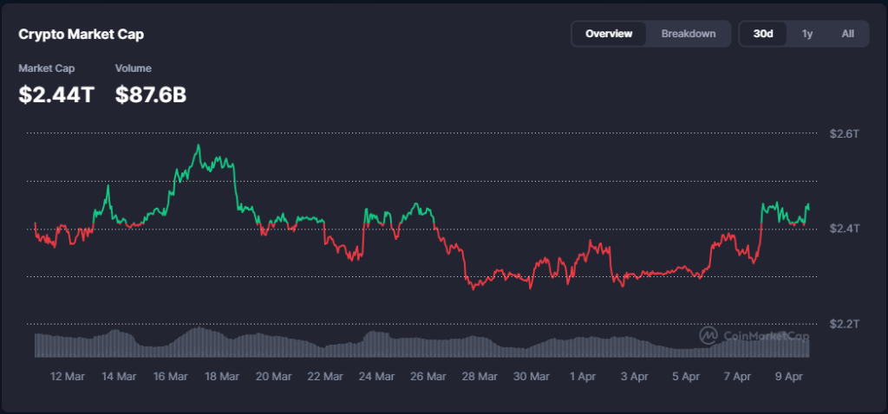This screenshot has width=888, height=414.
Task: Open the Breakdown tab
Action: click(688, 34)
